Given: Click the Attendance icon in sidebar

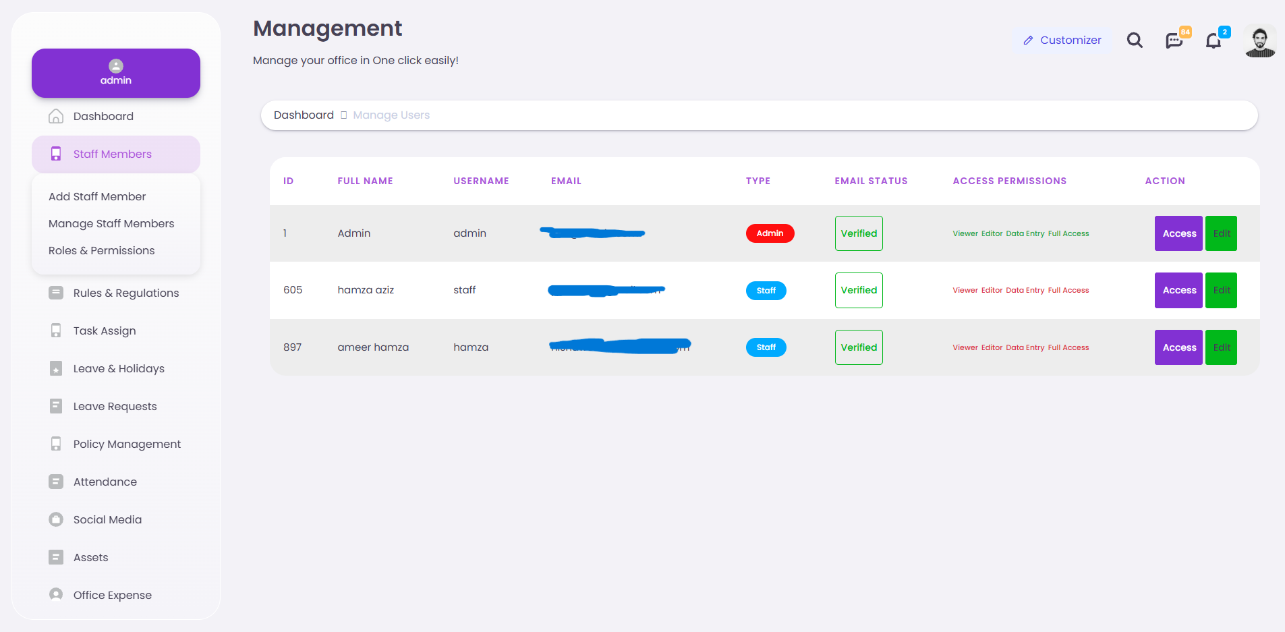Looking at the screenshot, I should tap(56, 482).
